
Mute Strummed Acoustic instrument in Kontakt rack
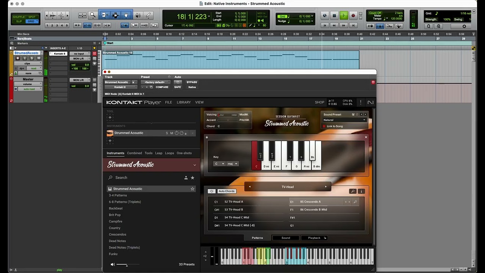[172, 133]
